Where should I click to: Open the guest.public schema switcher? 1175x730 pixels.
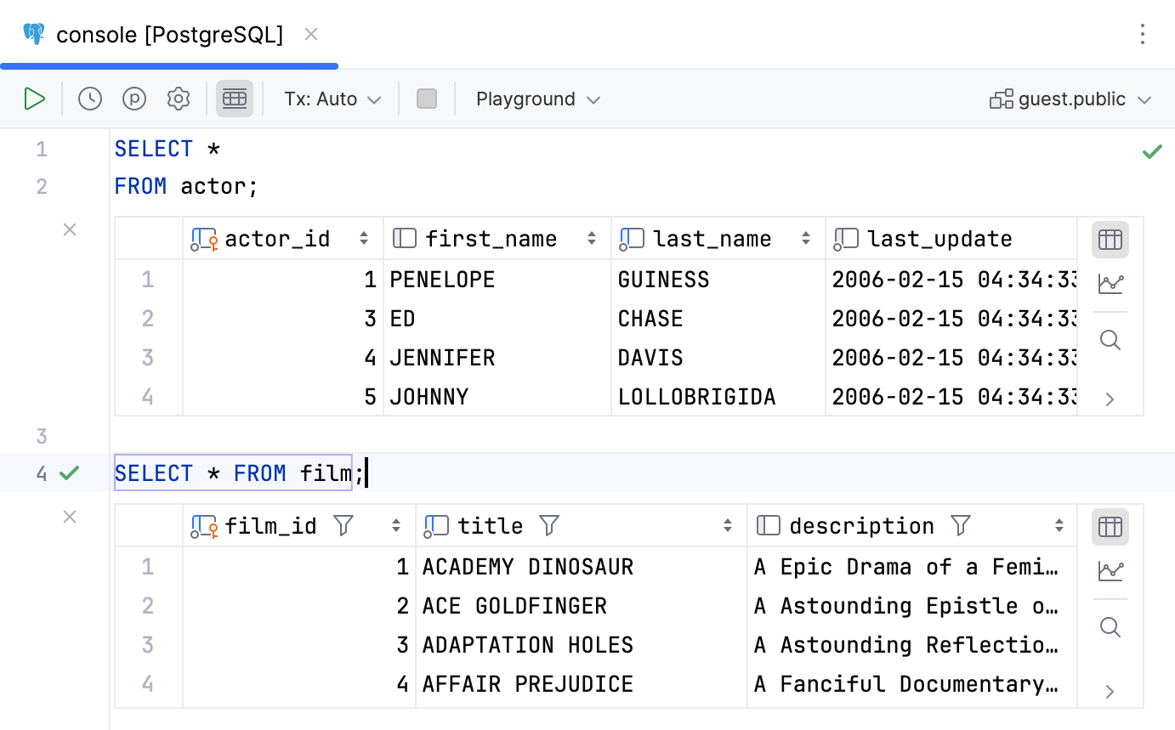(1070, 99)
